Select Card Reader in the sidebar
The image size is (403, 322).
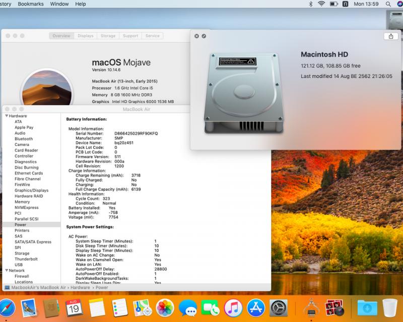click(26, 150)
